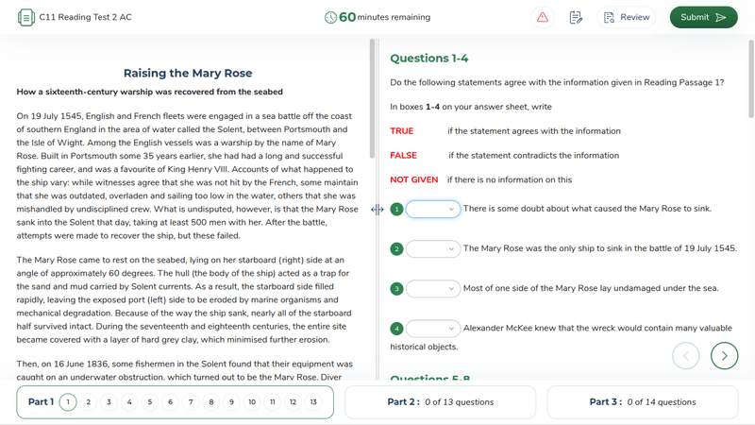755x425 pixels.
Task: Click the questions panel scrollbar
Action: (751, 79)
